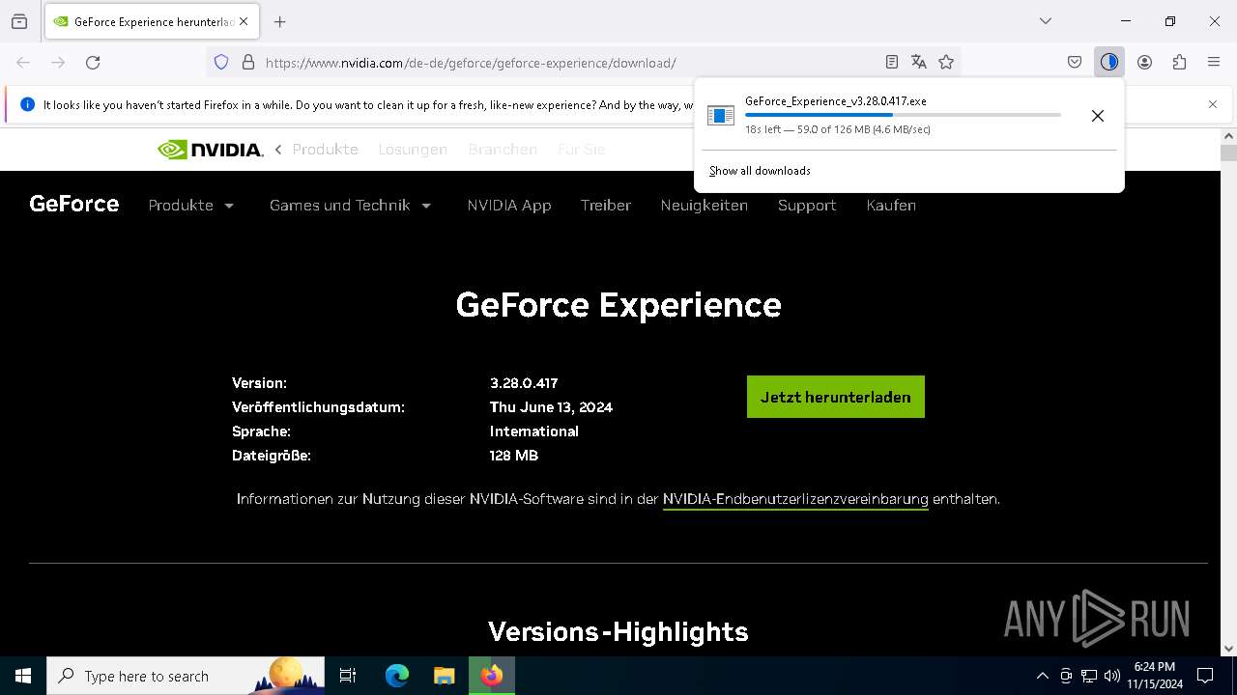Bookmark this page with star icon
This screenshot has height=695, width=1237.
(946, 62)
